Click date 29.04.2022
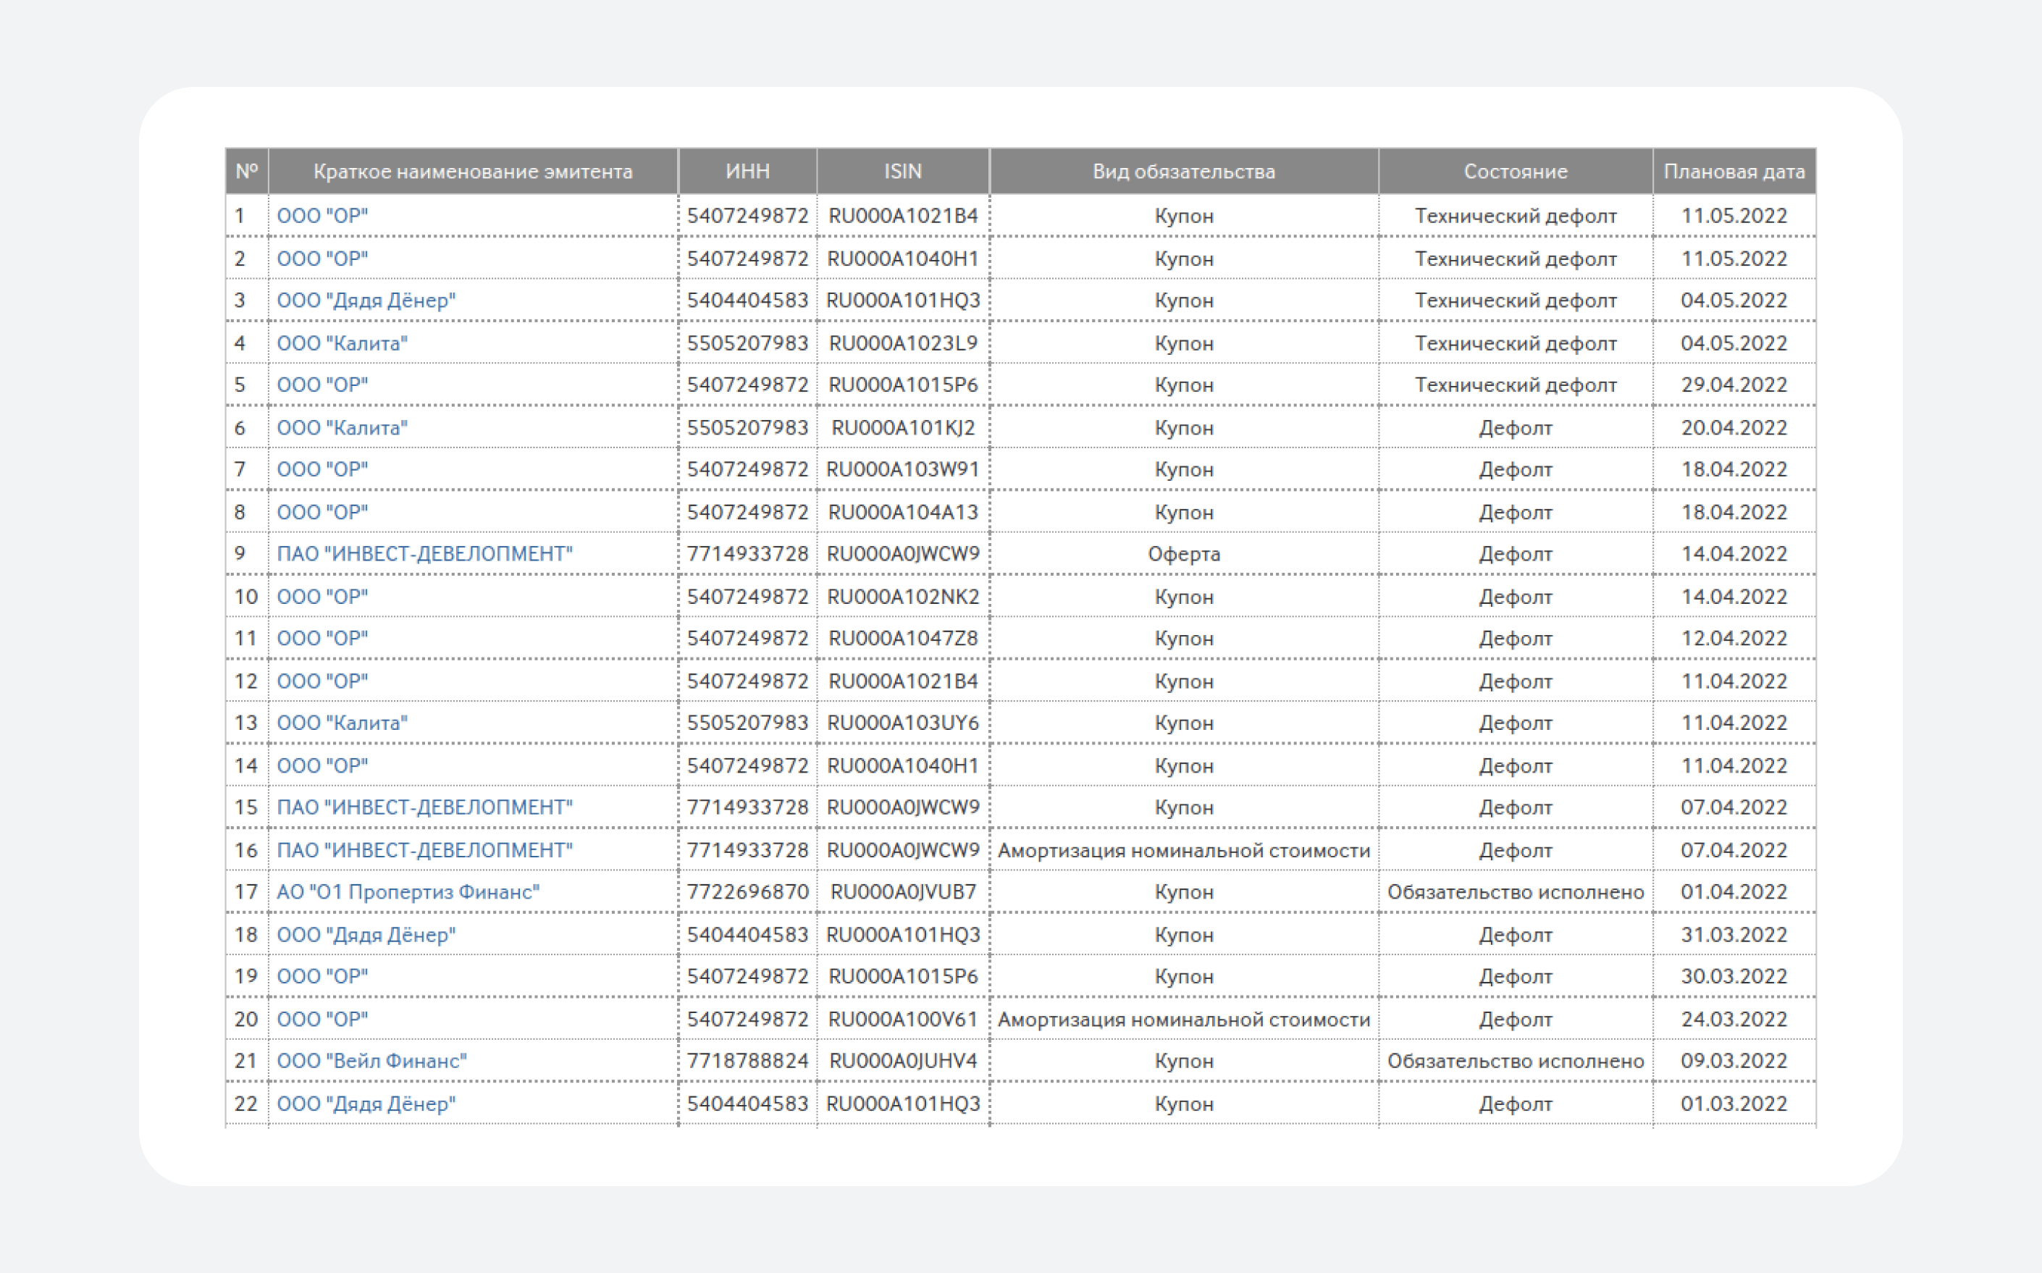 (1734, 385)
